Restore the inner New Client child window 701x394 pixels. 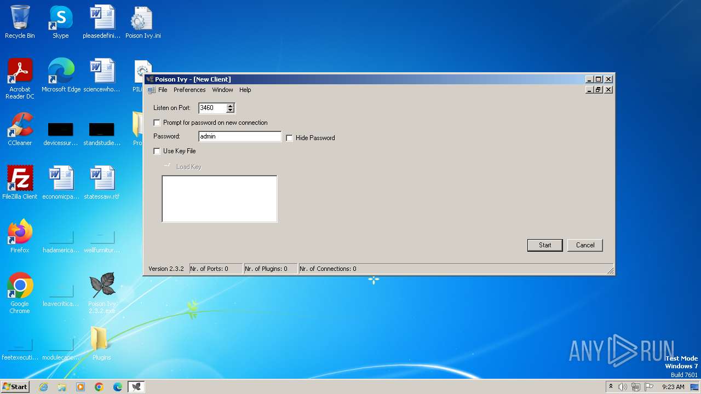pos(599,90)
